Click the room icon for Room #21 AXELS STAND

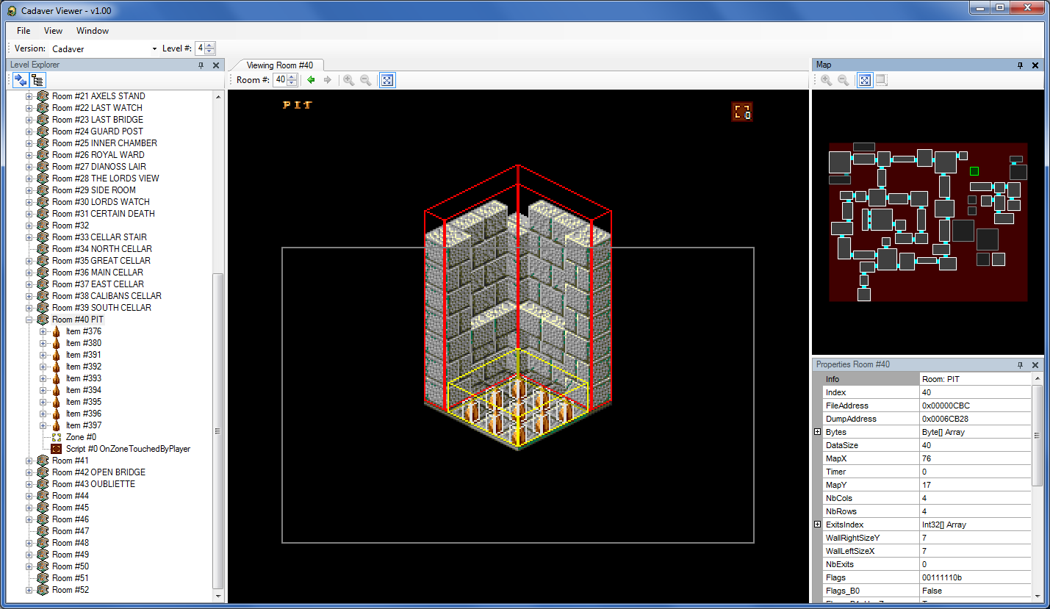click(43, 96)
